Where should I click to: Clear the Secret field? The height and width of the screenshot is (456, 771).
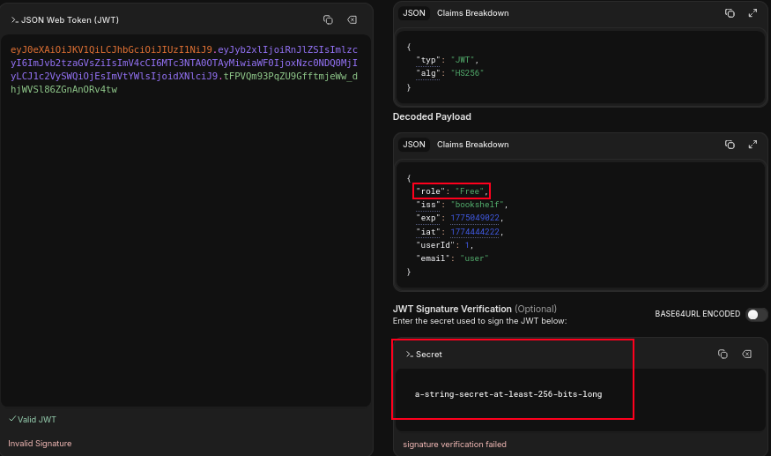746,354
